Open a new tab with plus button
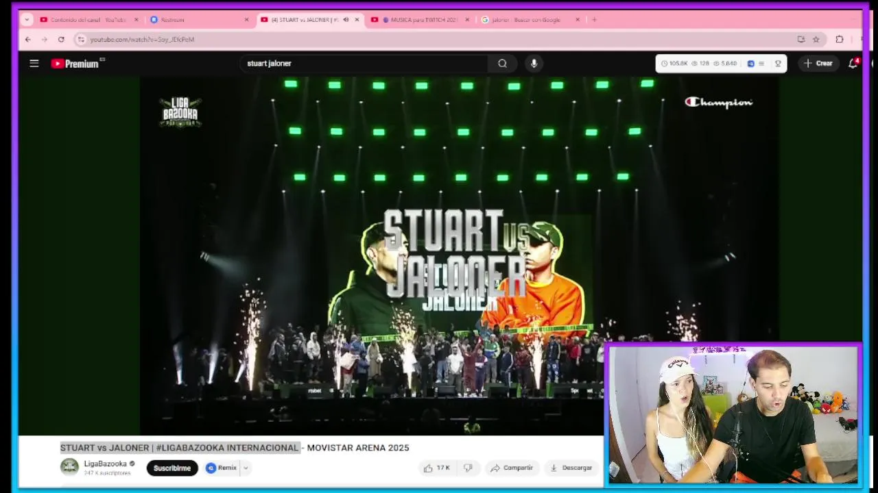The image size is (878, 493). pos(594,20)
